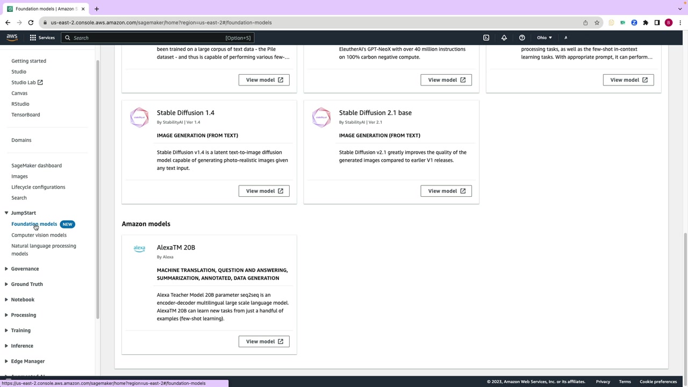This screenshot has height=387, width=688.
Task: Select Computer vision models in sidebar
Action: pyautogui.click(x=39, y=235)
